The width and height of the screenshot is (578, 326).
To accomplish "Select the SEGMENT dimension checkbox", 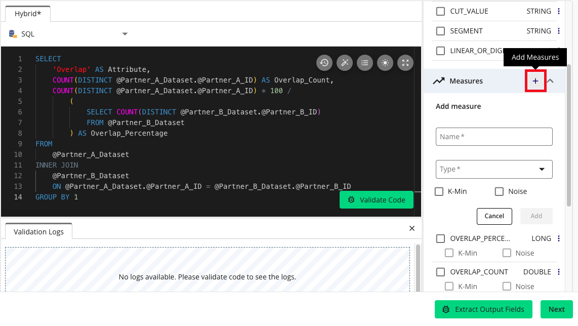I will [440, 31].
